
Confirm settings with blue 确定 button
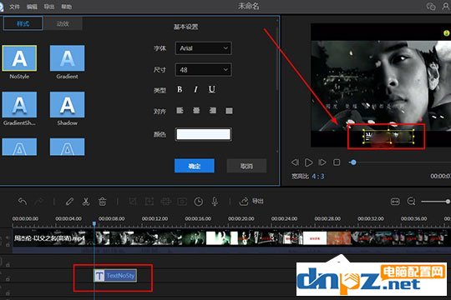(x=195, y=166)
